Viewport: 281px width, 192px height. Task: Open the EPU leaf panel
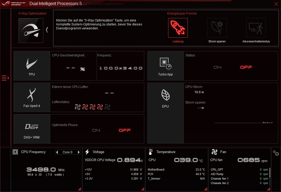[x=166, y=113]
